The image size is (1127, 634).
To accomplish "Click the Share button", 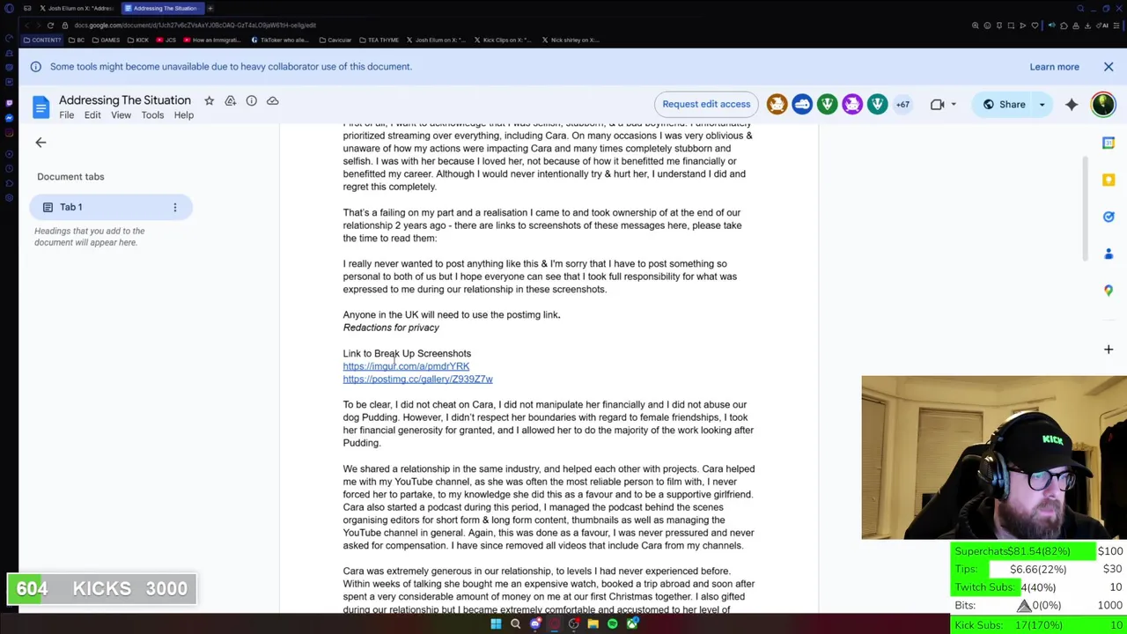I will pyautogui.click(x=1003, y=105).
